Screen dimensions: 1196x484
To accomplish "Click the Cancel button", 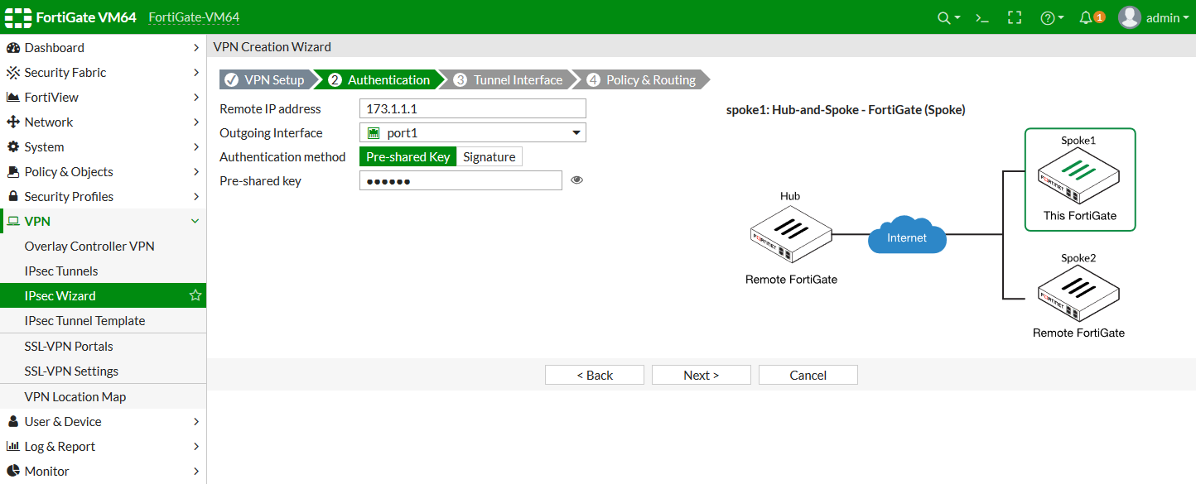I will 808,375.
